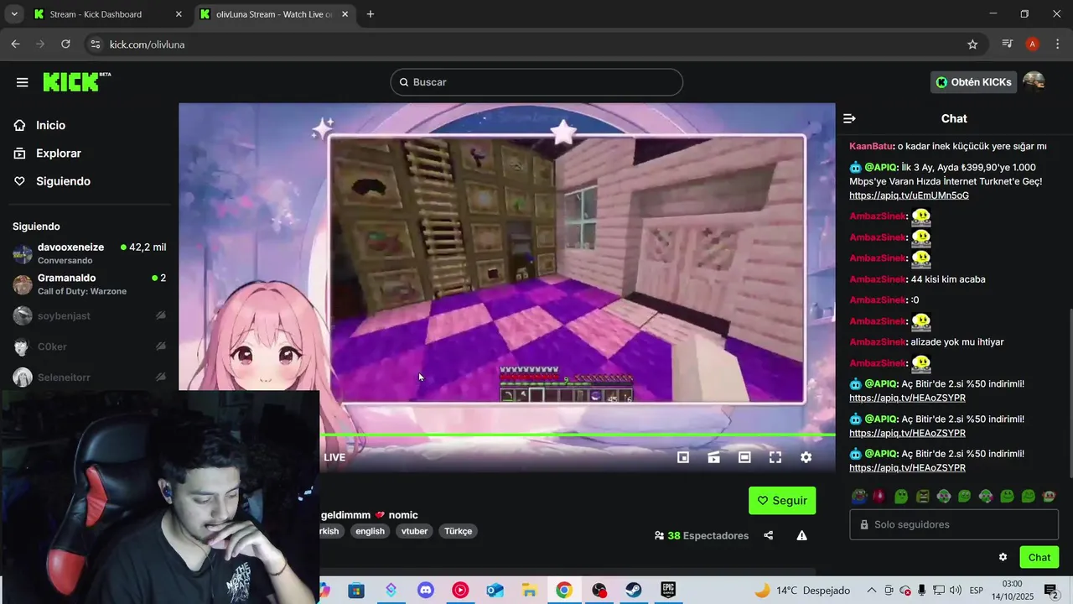Viewport: 1073px width, 604px height.
Task: Click AmbazSinek beside 'alizade yok mu ihtiyar'
Action: point(878,342)
